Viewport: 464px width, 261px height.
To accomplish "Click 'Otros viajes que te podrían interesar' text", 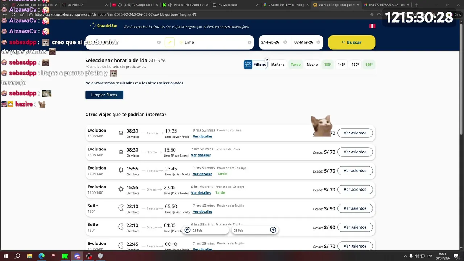I will (x=126, y=115).
